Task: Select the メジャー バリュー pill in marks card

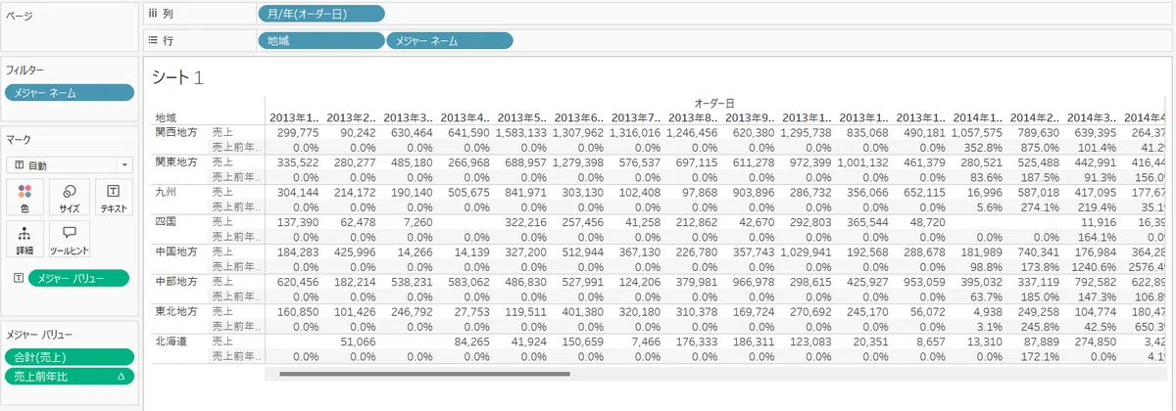Action: pyautogui.click(x=78, y=278)
